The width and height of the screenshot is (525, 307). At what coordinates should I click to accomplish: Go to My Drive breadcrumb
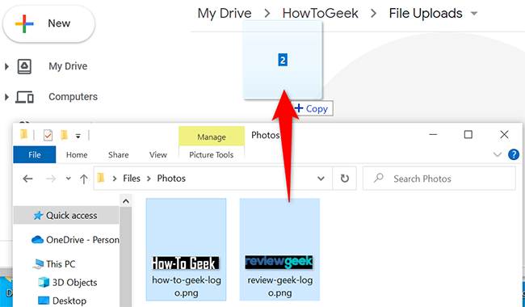(225, 14)
